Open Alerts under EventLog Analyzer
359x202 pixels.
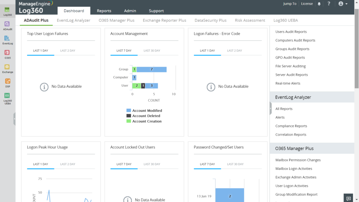(280, 117)
